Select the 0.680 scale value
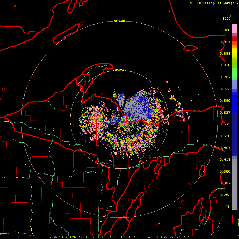 pos(225,101)
